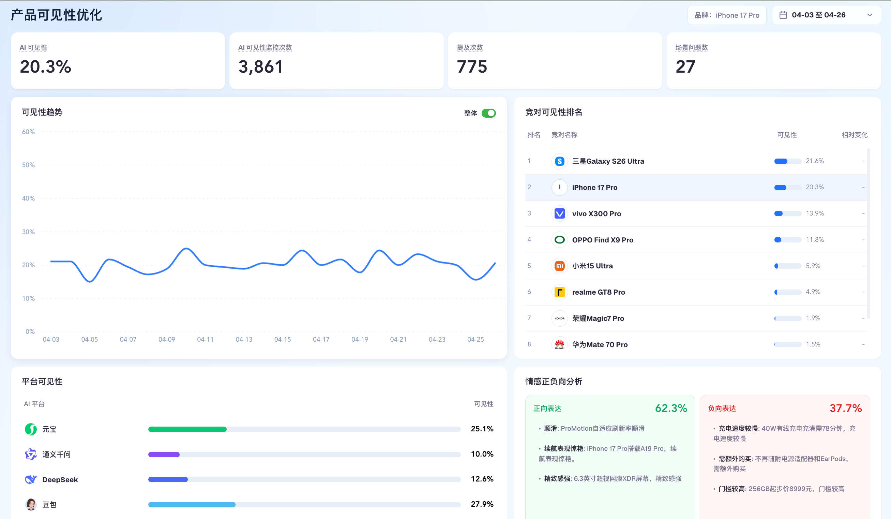891x519 pixels.
Task: Click the 场景问题数 27 card
Action: pos(774,61)
